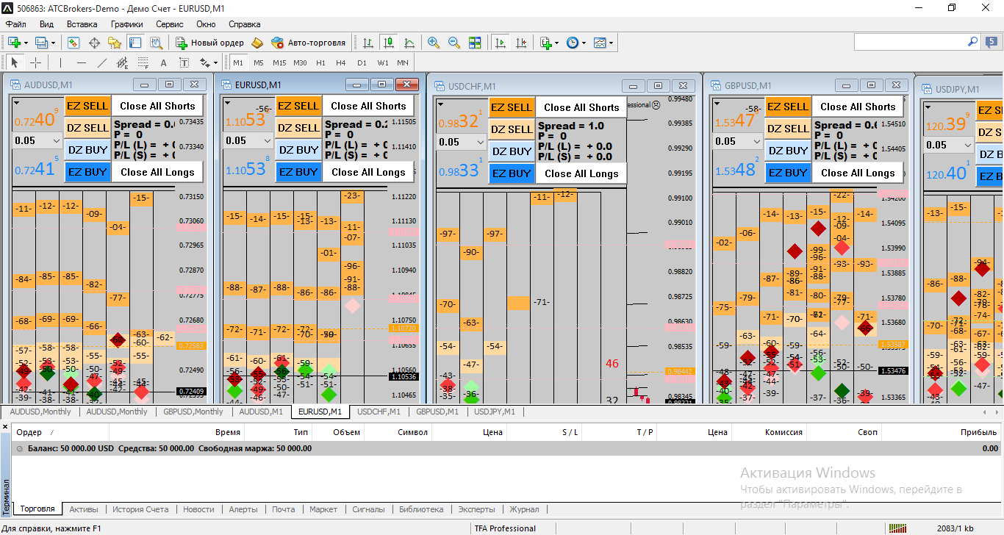Open the Эксперты terminal tab

click(x=476, y=509)
